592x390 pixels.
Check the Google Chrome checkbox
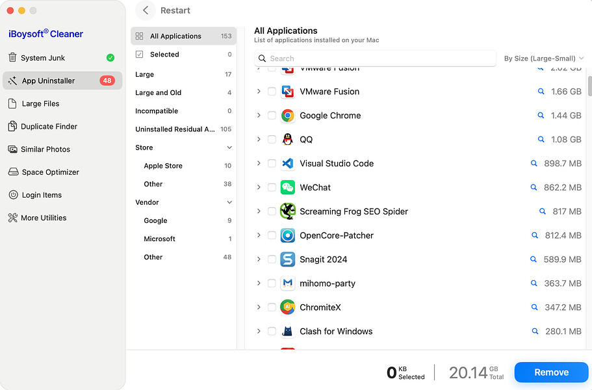pos(272,116)
